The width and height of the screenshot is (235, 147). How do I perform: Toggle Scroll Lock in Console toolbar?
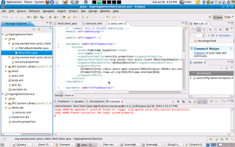(195, 101)
